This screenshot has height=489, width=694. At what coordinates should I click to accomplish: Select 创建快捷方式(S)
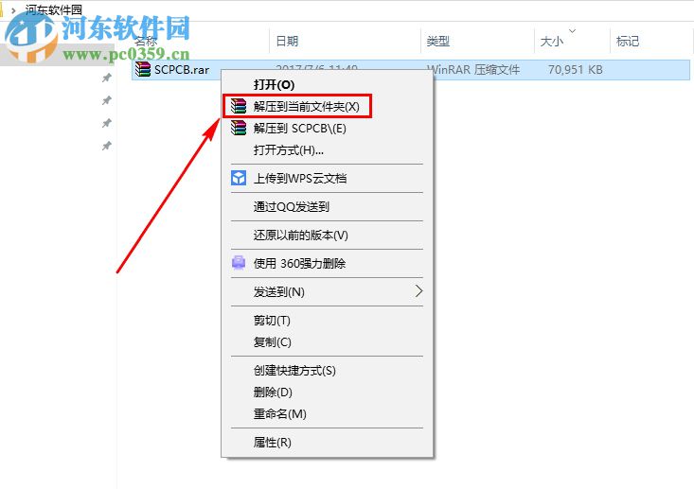[327, 370]
